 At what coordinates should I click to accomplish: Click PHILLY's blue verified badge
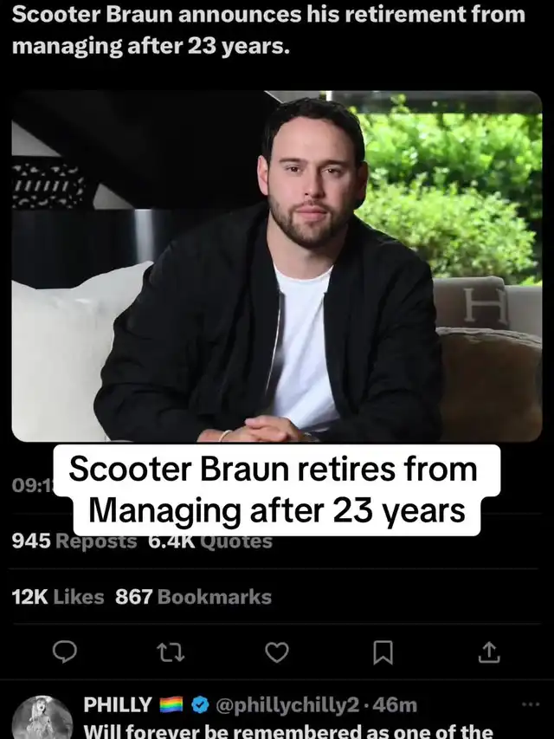click(201, 705)
